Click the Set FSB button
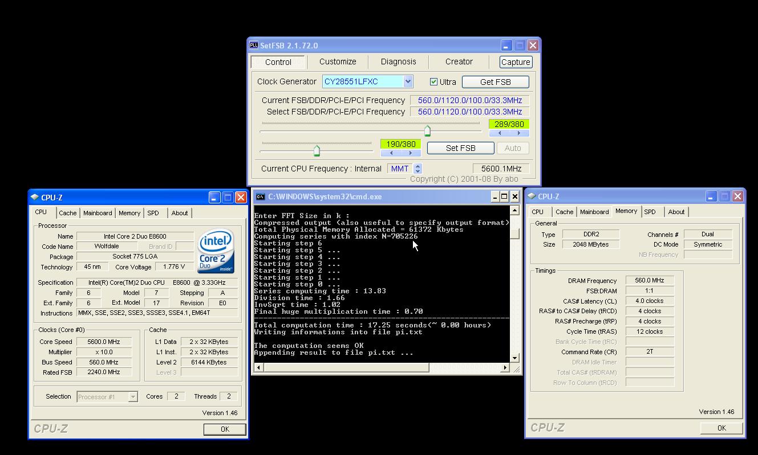The image size is (758, 455). click(461, 148)
